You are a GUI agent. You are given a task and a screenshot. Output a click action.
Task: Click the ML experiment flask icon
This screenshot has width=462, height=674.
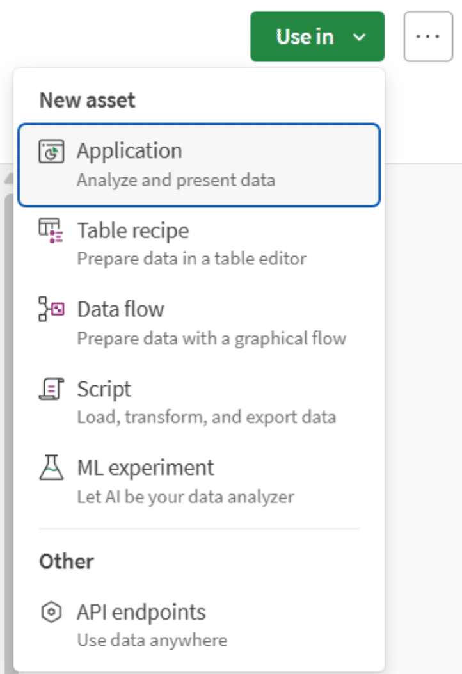(x=51, y=469)
